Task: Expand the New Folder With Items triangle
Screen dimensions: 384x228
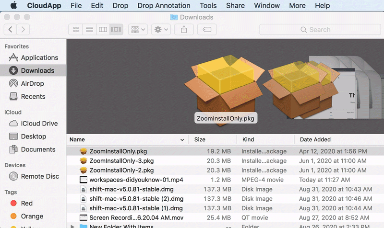Action: [x=72, y=226]
